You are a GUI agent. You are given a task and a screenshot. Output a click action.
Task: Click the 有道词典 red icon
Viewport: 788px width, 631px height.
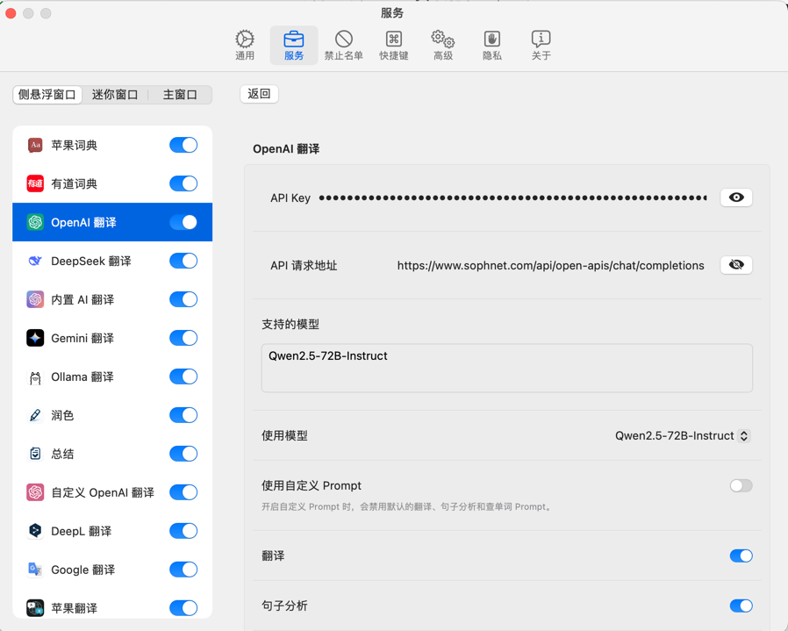pos(35,183)
